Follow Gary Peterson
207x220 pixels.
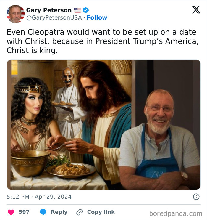pos(97,17)
